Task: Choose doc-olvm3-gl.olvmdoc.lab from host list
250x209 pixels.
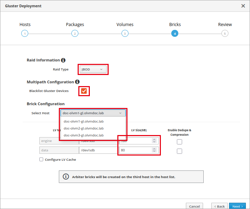Action: point(84,135)
